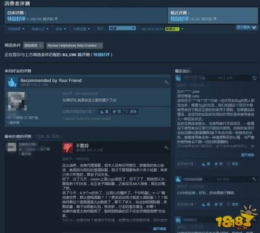Vote 否 on friend's review helpfulness
Viewport: 260px width, 233px height.
(x=117, y=112)
